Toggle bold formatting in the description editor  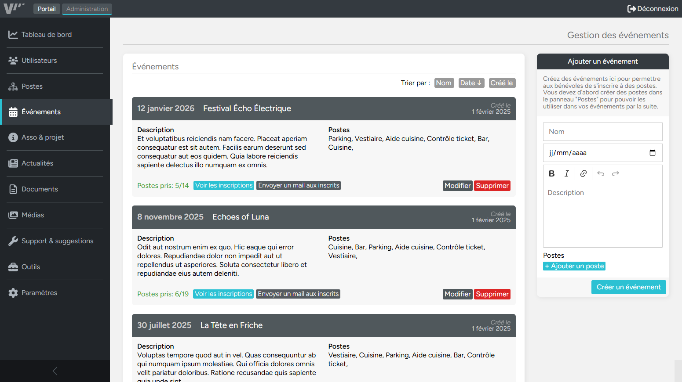[x=551, y=173]
